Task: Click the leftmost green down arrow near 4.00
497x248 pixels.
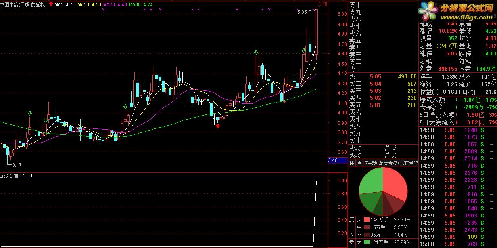Action: (x=30, y=114)
